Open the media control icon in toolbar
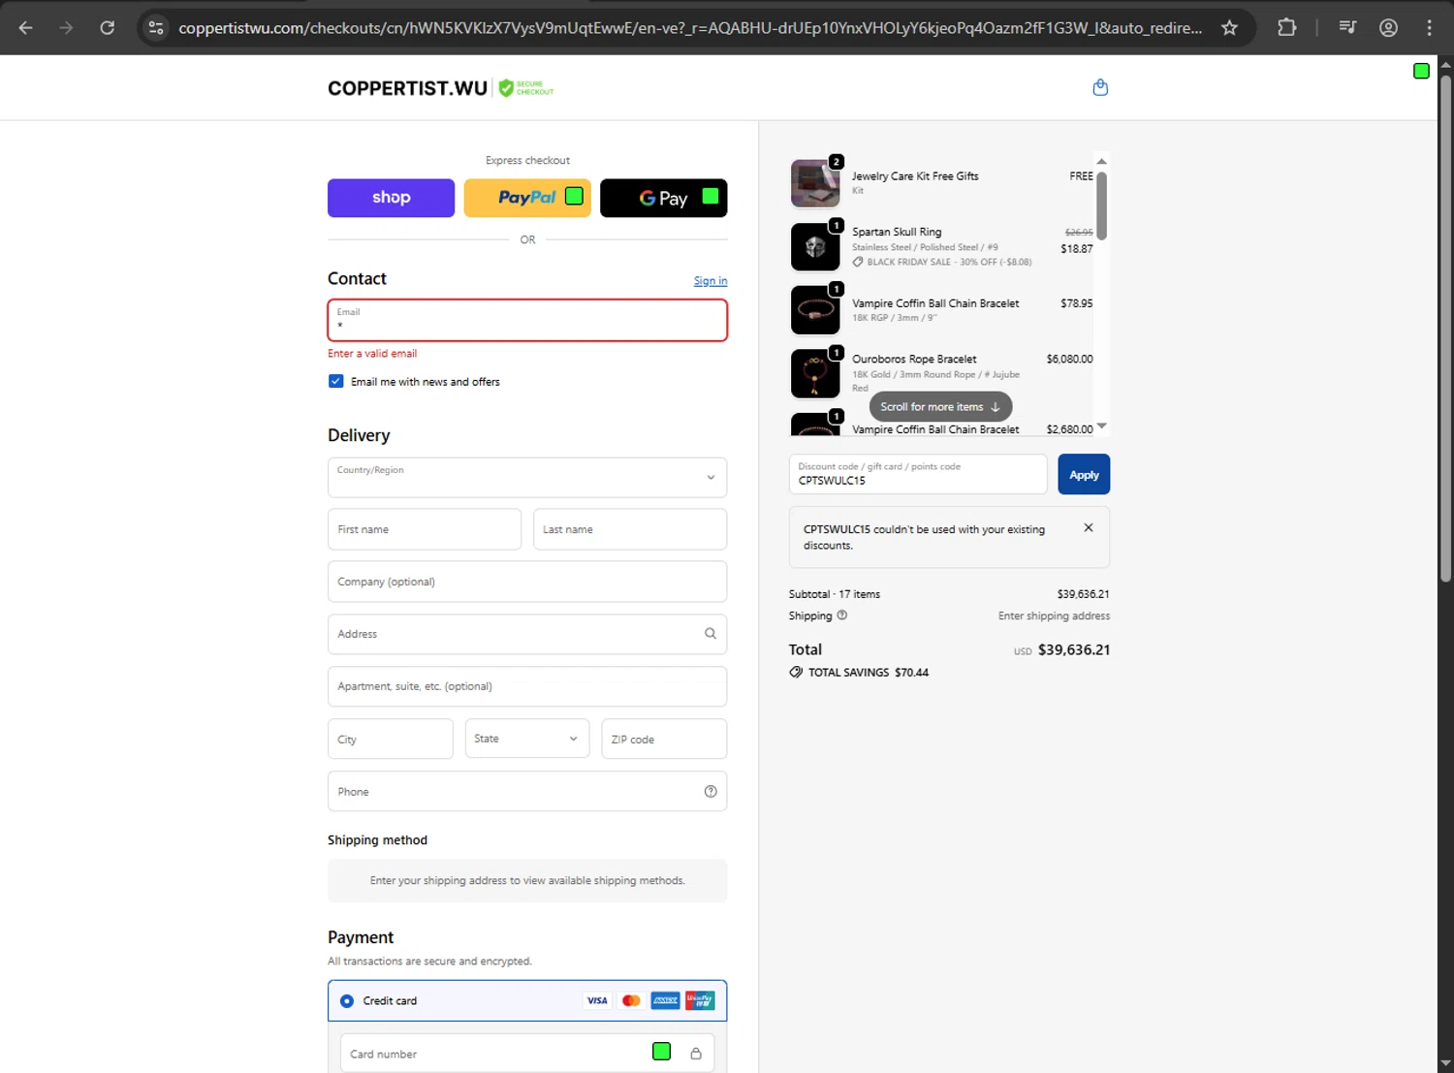The width and height of the screenshot is (1454, 1073). (x=1347, y=28)
